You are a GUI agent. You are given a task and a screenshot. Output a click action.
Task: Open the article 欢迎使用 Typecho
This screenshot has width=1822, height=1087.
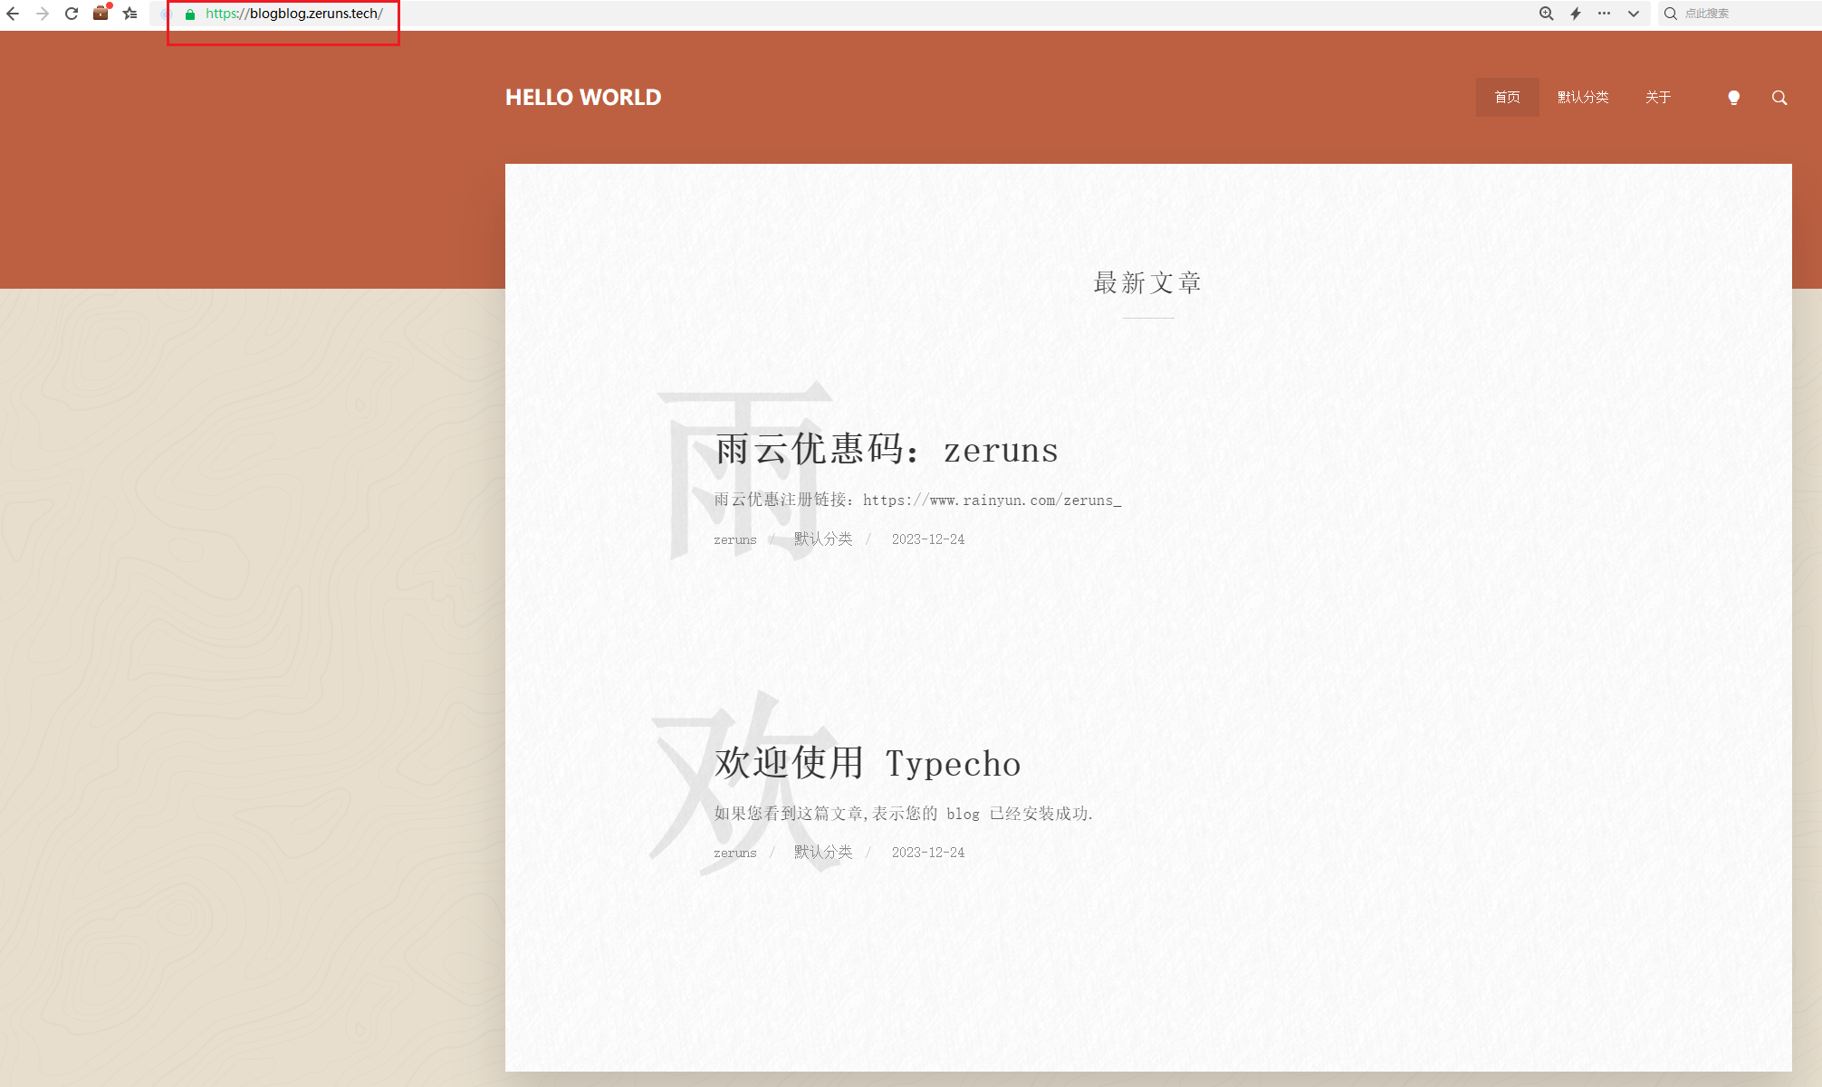coord(867,763)
